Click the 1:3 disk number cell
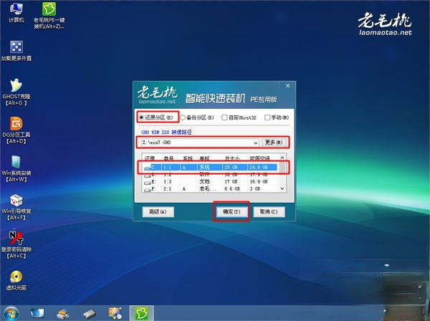Screen dimensions: 430x321 click(x=167, y=181)
